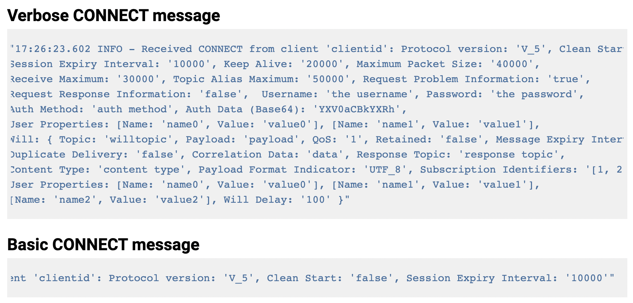Click the Will Delay '100' value
633x303 pixels.
click(x=315, y=200)
